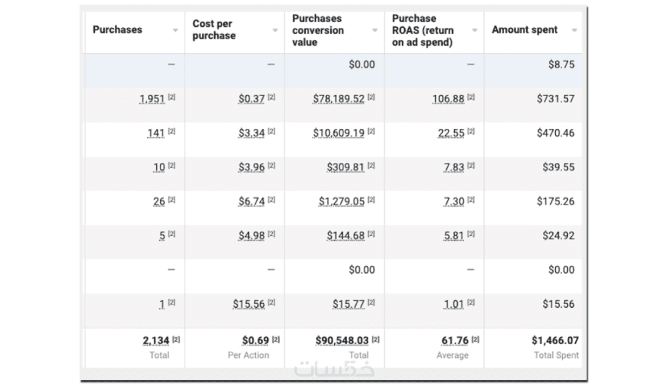Click the 22.55 ROAS value

[451, 133]
